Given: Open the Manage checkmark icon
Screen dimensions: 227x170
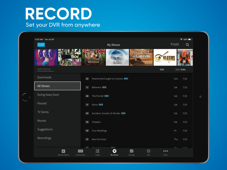Looking at the screenshot, I should pyautogui.click(x=131, y=151).
